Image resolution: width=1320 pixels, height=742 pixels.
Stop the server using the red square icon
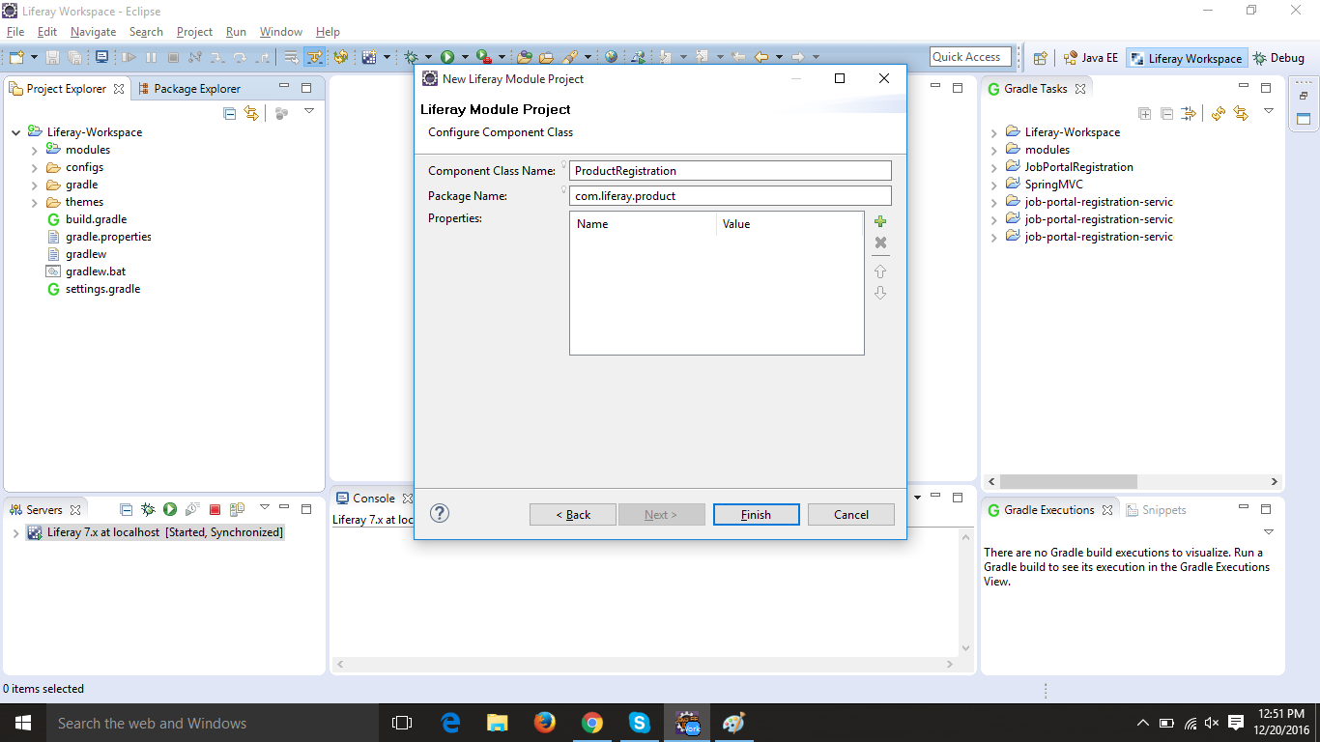coord(216,509)
